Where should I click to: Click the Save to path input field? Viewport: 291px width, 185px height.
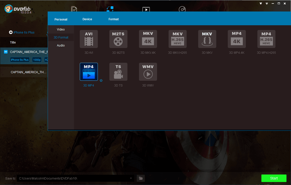point(75,178)
